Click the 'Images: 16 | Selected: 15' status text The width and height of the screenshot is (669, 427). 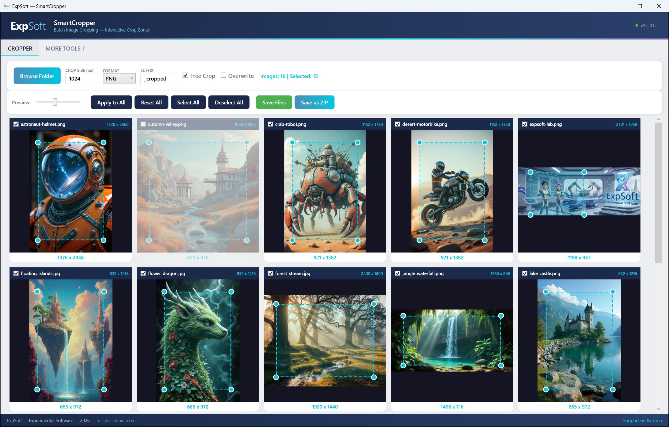(289, 76)
